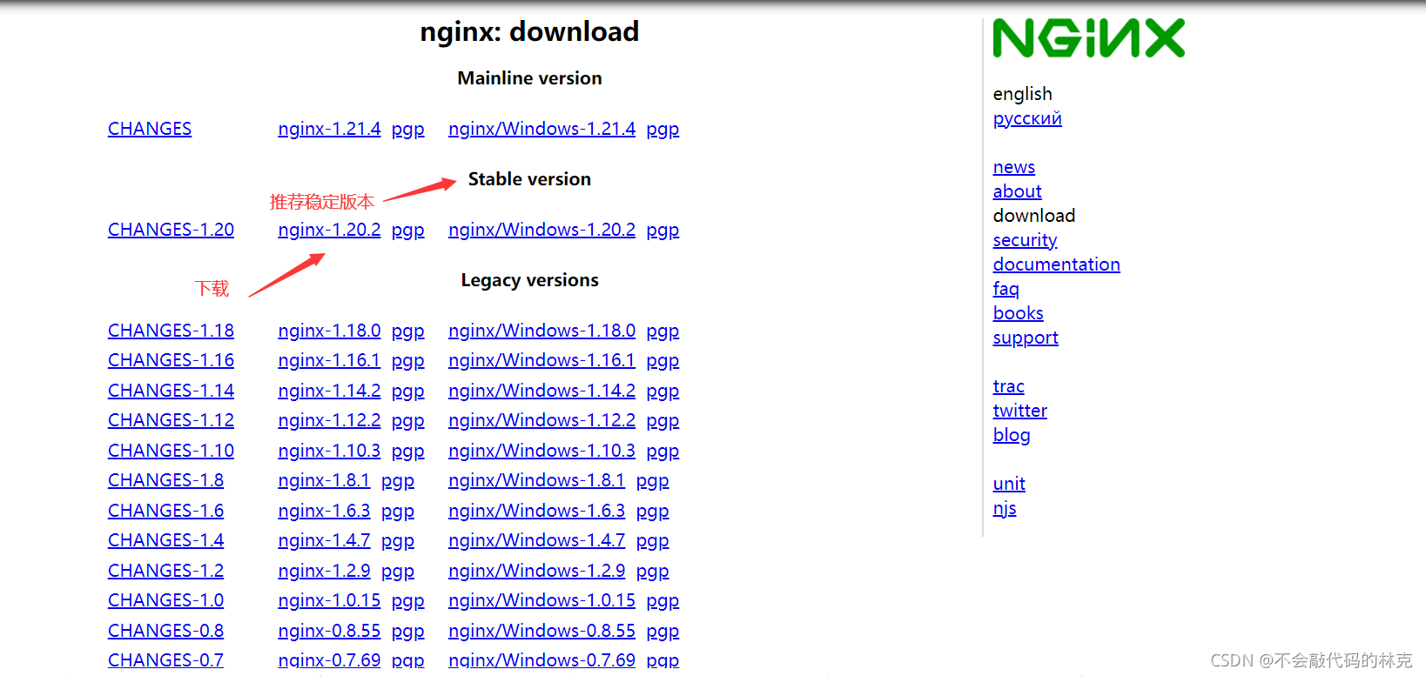Download nginx-0.8.55
Image resolution: width=1426 pixels, height=676 pixels.
tap(329, 631)
